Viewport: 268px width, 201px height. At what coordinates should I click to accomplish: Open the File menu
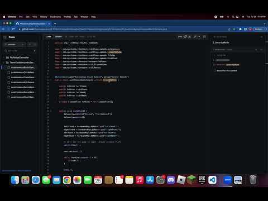(x=21, y=17)
